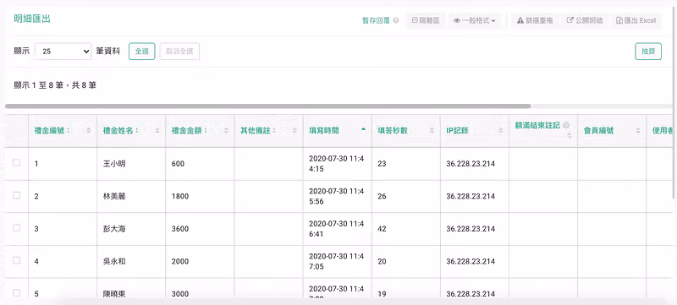Tick the checkbox for row 陳曉東
Image resolution: width=677 pixels, height=305 pixels.
(16, 293)
